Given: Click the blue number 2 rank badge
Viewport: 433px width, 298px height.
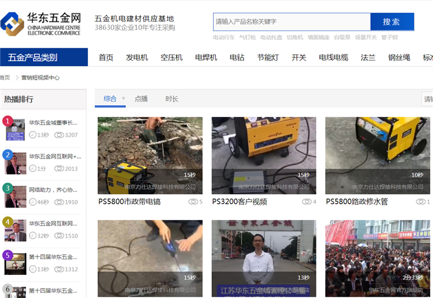Looking at the screenshot, I should coord(8,154).
